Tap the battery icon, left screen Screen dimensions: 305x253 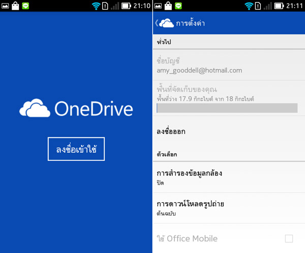(x=126, y=6)
